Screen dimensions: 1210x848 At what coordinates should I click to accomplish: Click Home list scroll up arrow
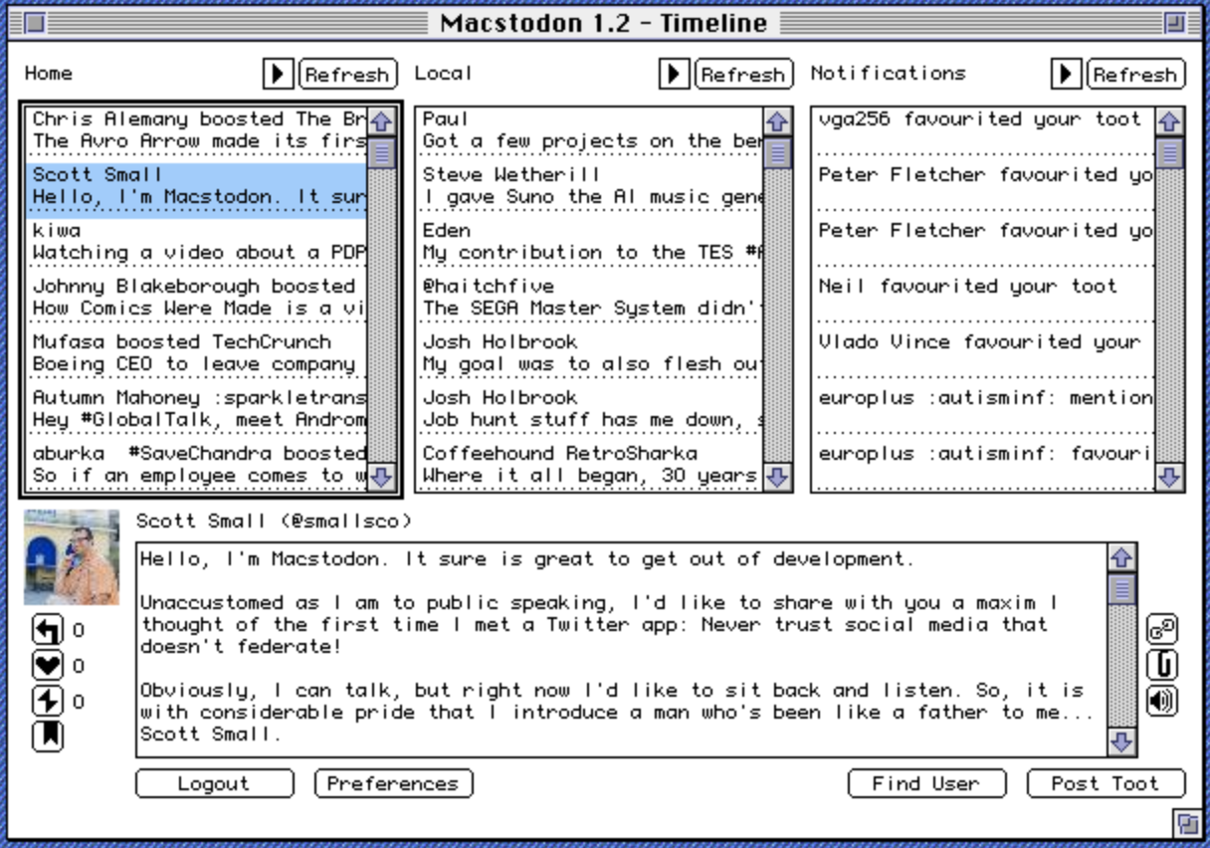381,121
